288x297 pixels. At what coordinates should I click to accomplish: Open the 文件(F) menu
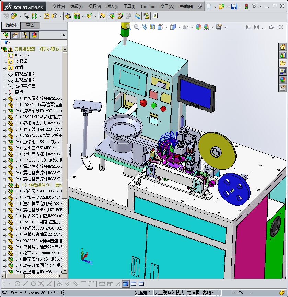(x=58, y=7)
